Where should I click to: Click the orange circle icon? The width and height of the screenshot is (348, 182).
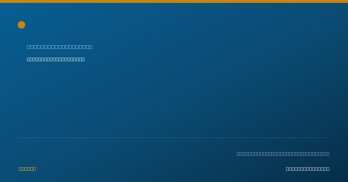click(x=21, y=25)
